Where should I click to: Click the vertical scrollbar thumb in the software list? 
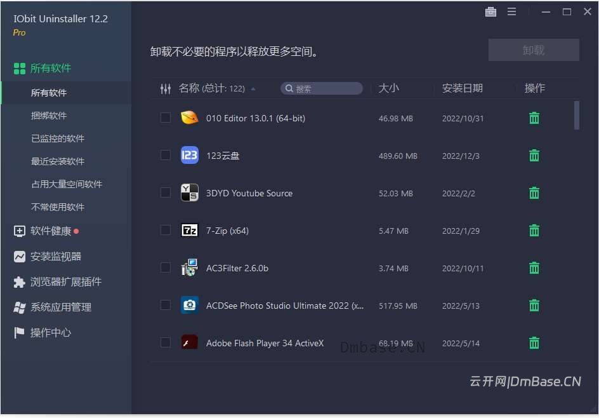pyautogui.click(x=576, y=115)
